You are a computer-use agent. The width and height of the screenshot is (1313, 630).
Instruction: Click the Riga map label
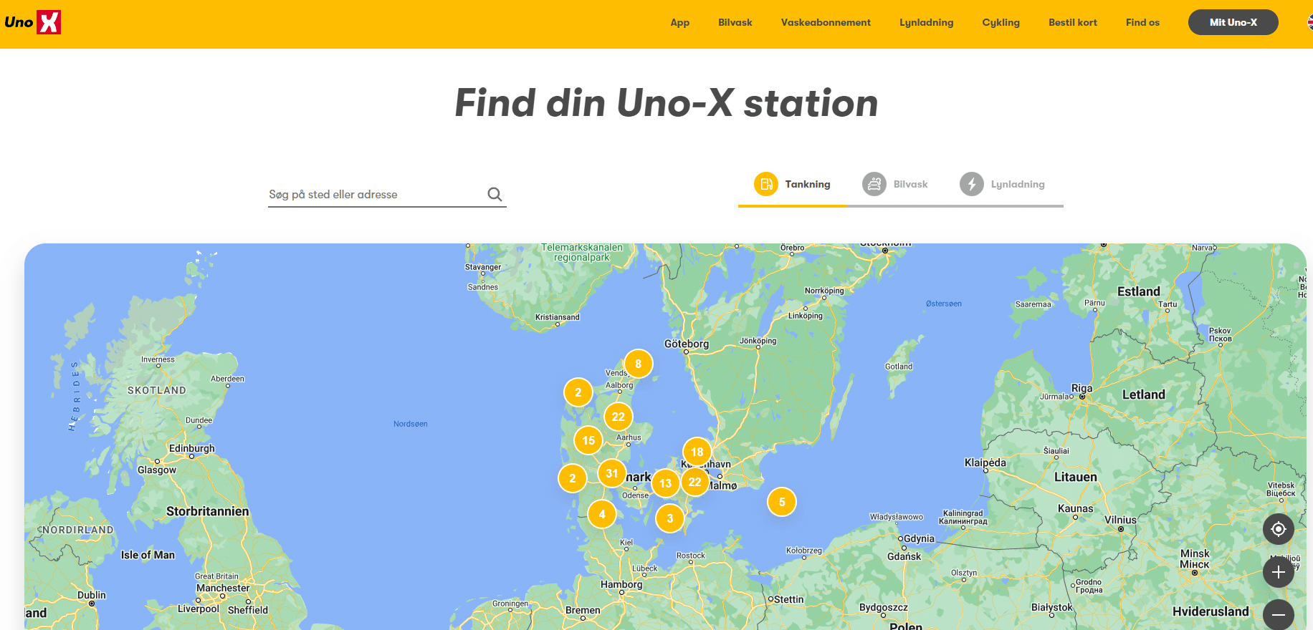[1082, 388]
